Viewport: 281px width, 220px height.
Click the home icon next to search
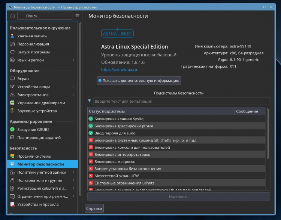[12, 16]
